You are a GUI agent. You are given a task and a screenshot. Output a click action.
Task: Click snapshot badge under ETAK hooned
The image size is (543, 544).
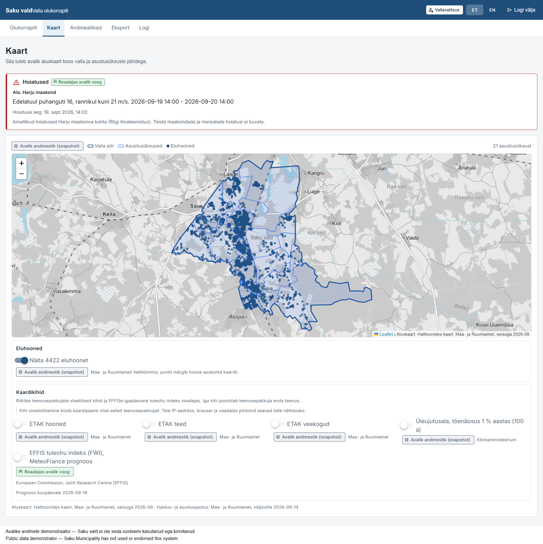click(x=52, y=437)
